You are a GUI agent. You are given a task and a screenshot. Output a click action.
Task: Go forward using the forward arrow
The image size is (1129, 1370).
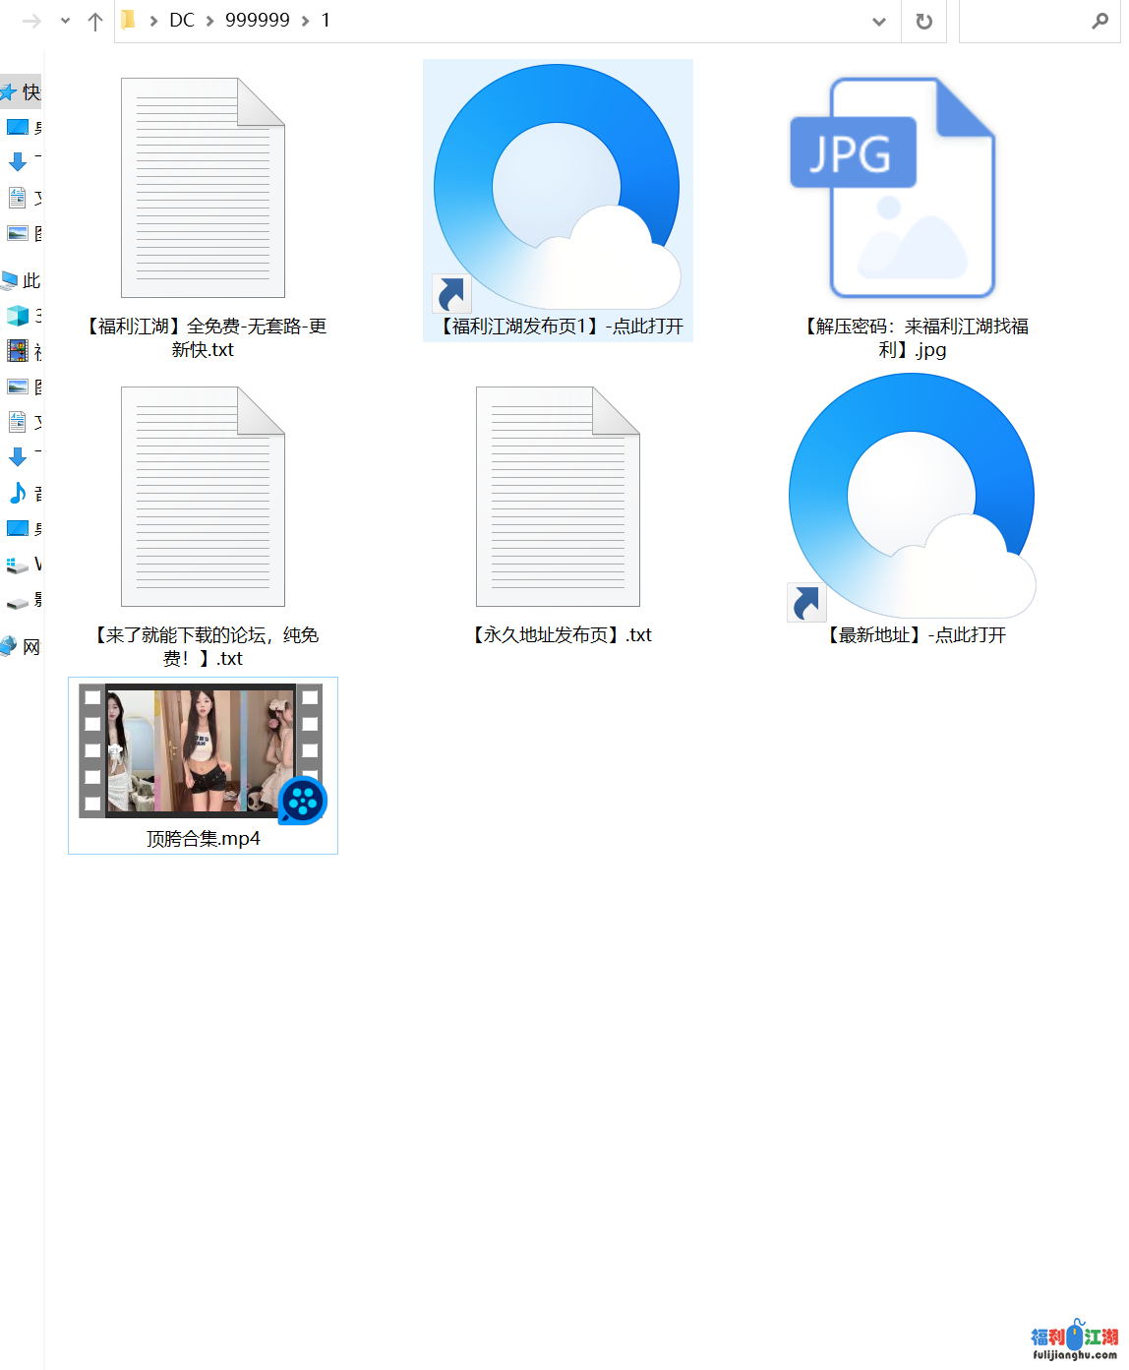[x=31, y=21]
